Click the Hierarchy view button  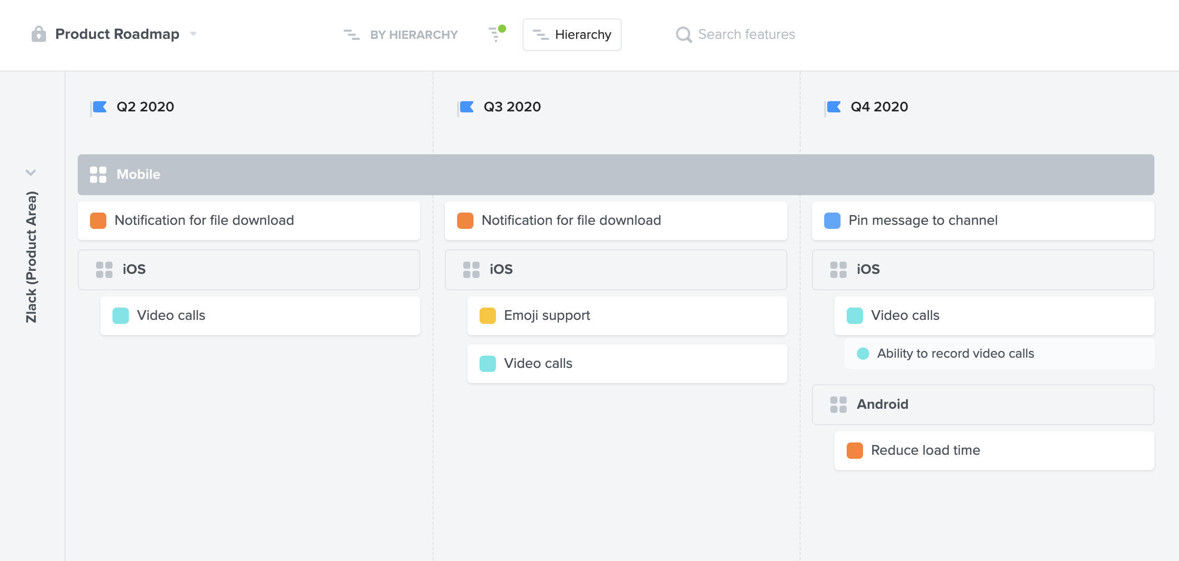coord(572,34)
